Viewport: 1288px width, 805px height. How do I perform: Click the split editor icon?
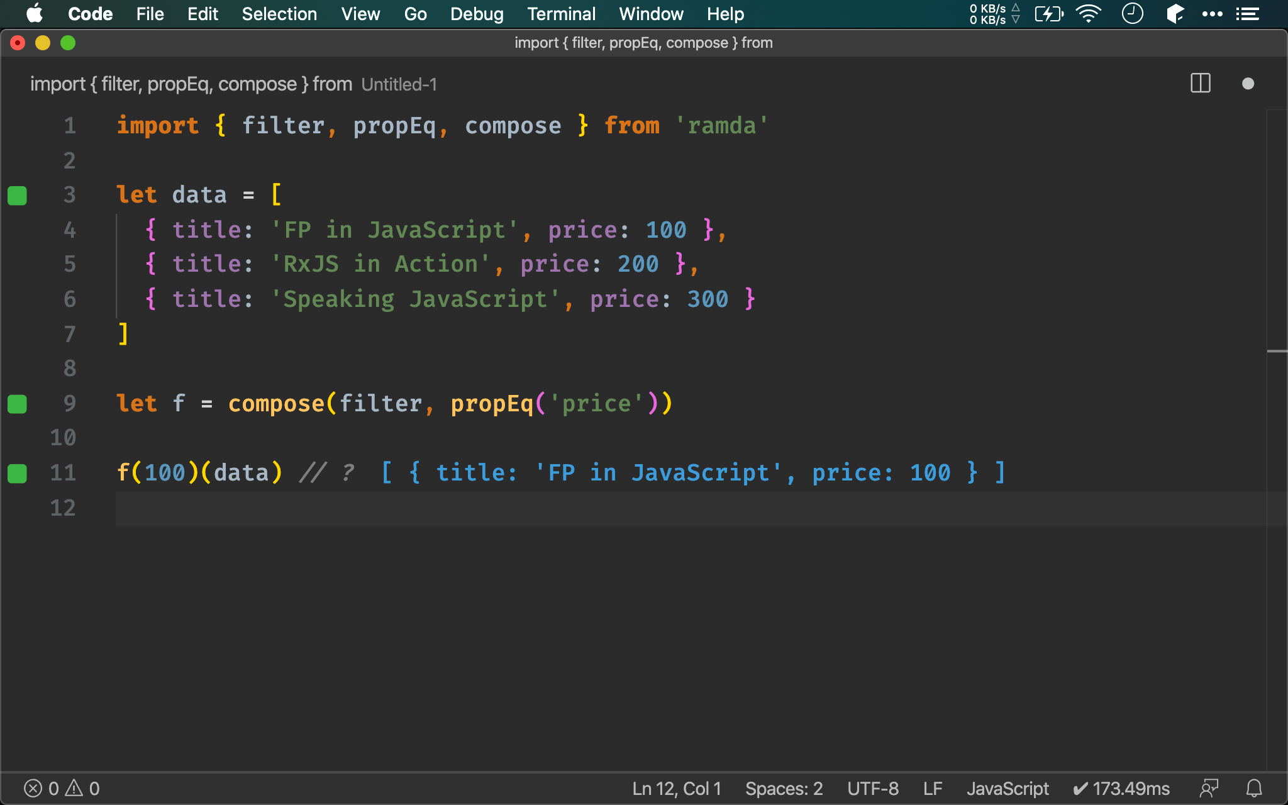tap(1200, 84)
